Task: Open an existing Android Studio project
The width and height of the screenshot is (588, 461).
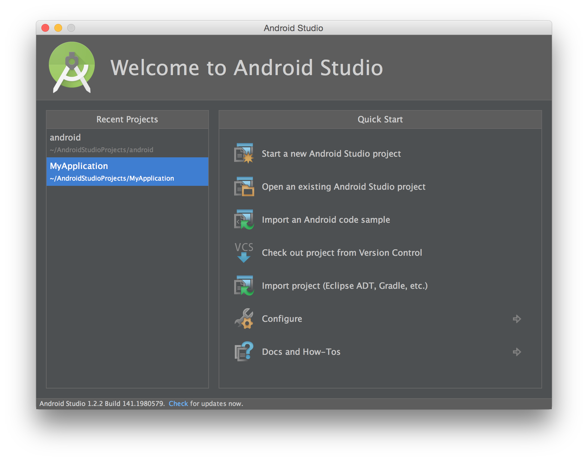Action: tap(343, 187)
